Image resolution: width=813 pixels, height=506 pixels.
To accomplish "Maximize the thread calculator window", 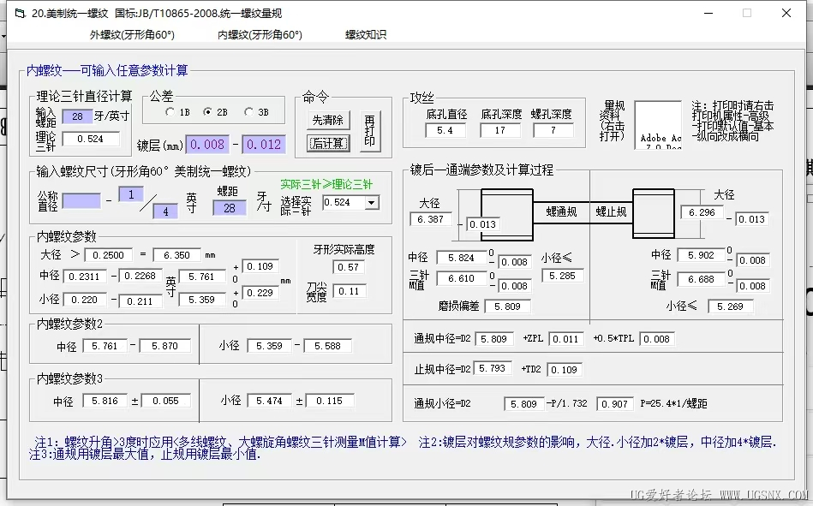I will pos(747,13).
